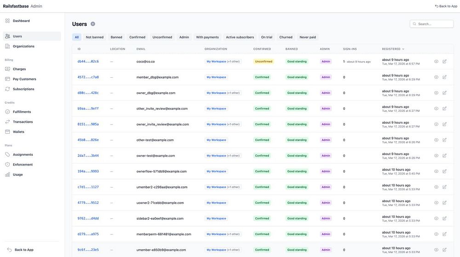Sort by Registered column chevron

coord(403,49)
